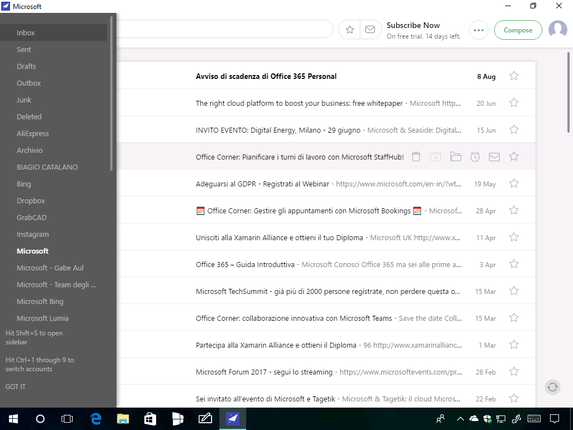The height and width of the screenshot is (430, 573).
Task: Show hidden system tray icons chevron
Action: coord(461,419)
